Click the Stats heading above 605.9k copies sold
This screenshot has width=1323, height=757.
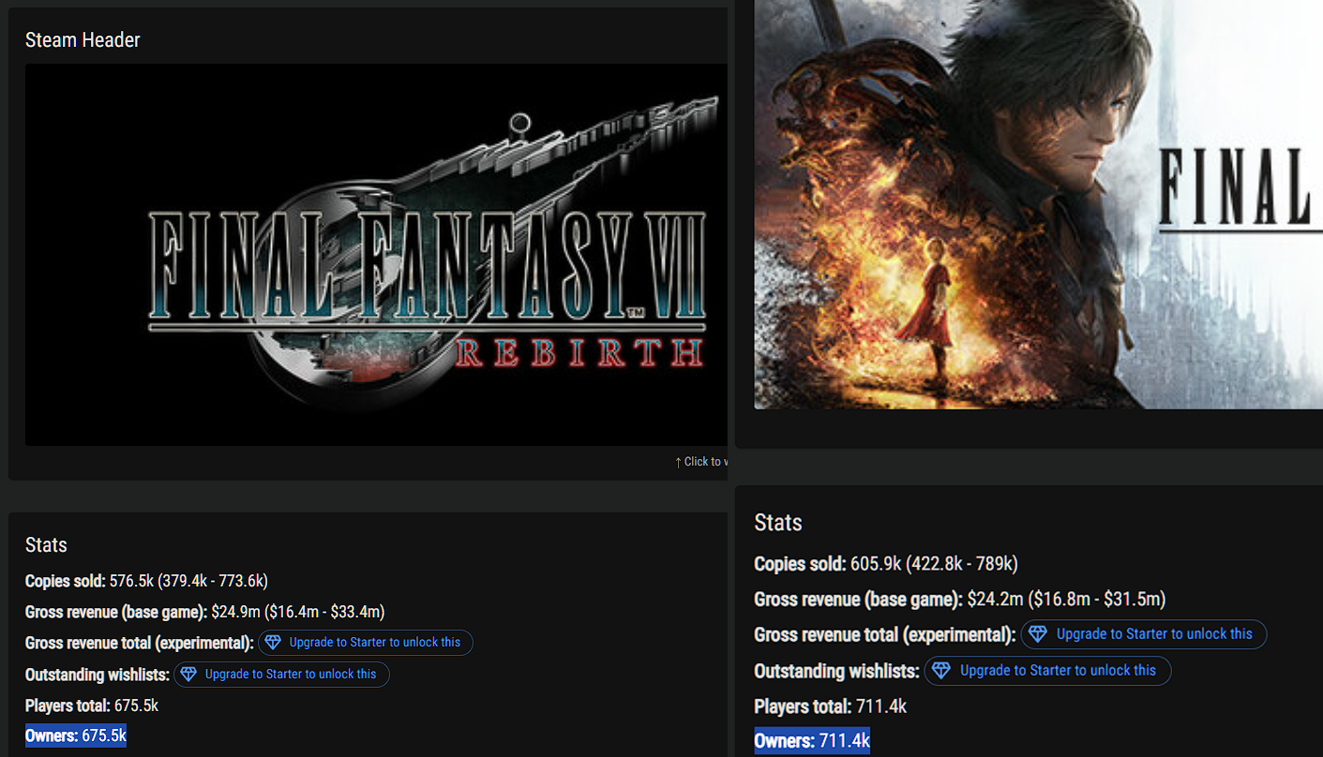tap(778, 523)
